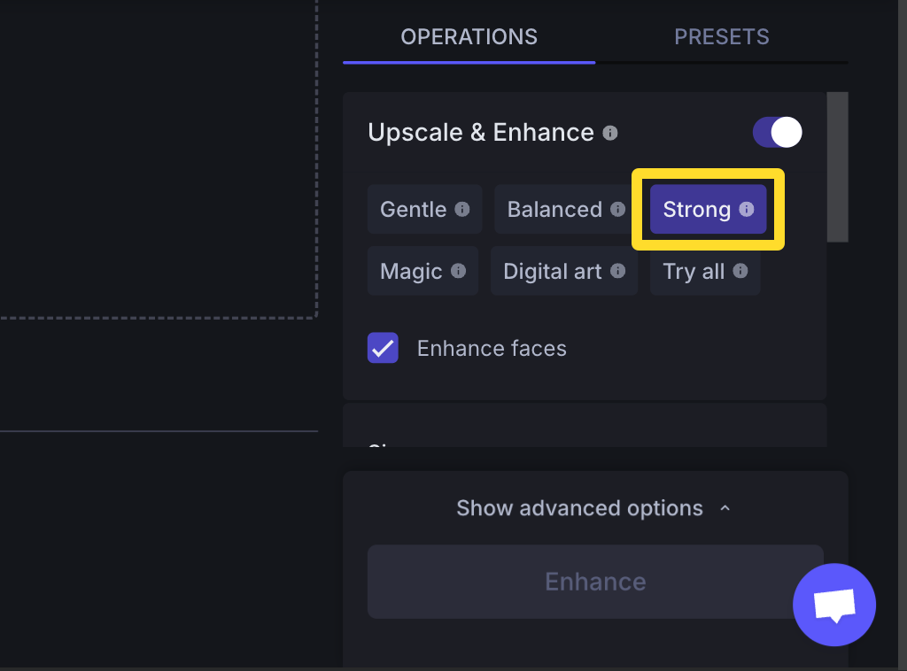Image resolution: width=907 pixels, height=671 pixels.
Task: Click the Gentle mode info icon
Action: (461, 209)
